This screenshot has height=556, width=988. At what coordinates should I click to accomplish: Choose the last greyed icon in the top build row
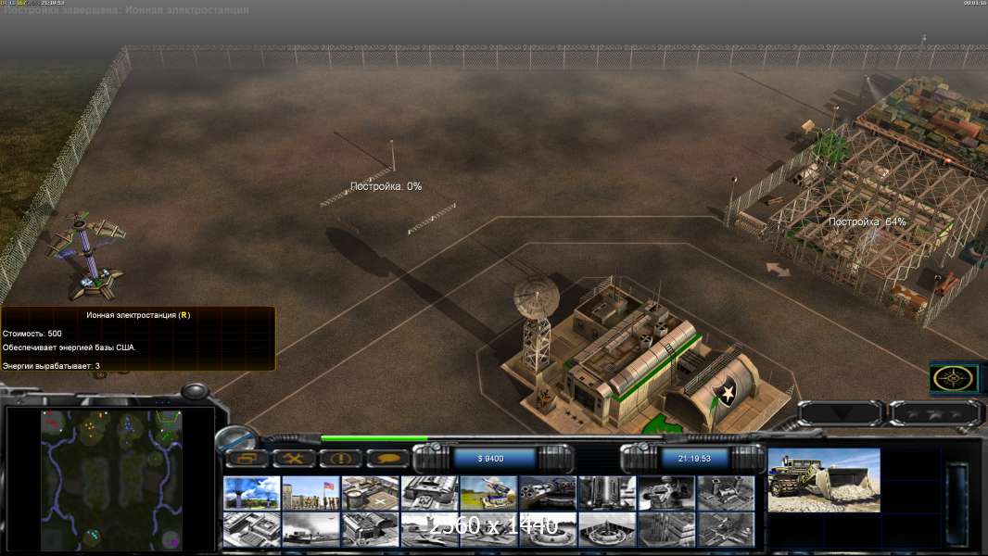726,492
